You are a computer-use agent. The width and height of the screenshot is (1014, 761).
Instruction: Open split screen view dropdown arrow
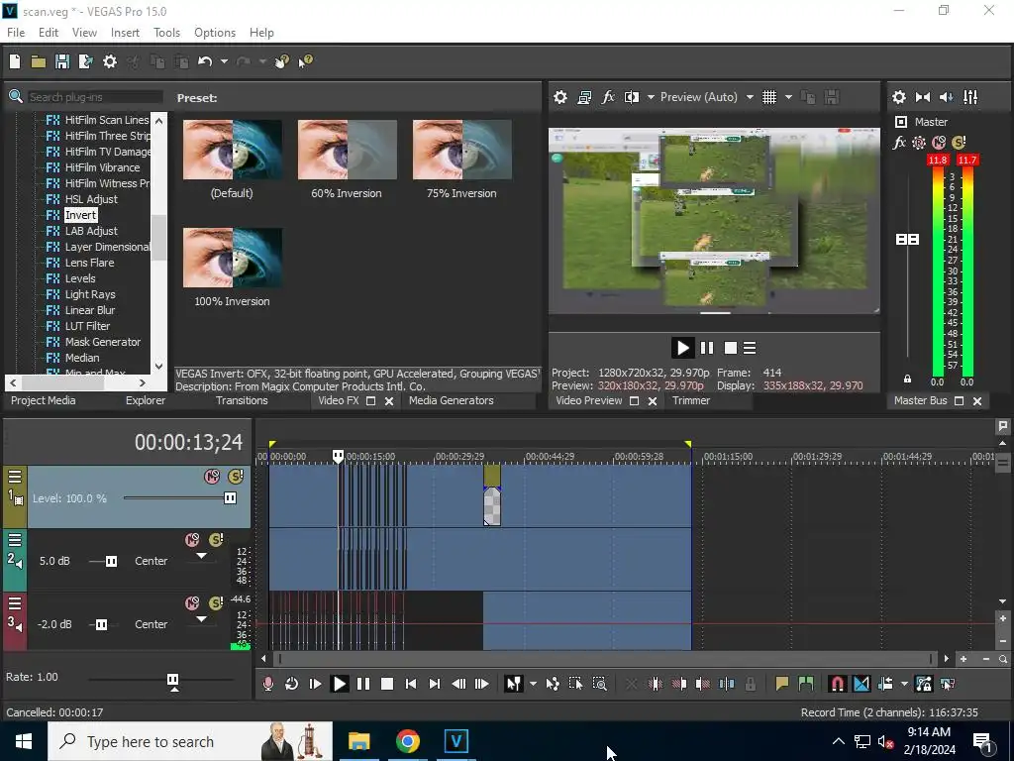point(651,97)
